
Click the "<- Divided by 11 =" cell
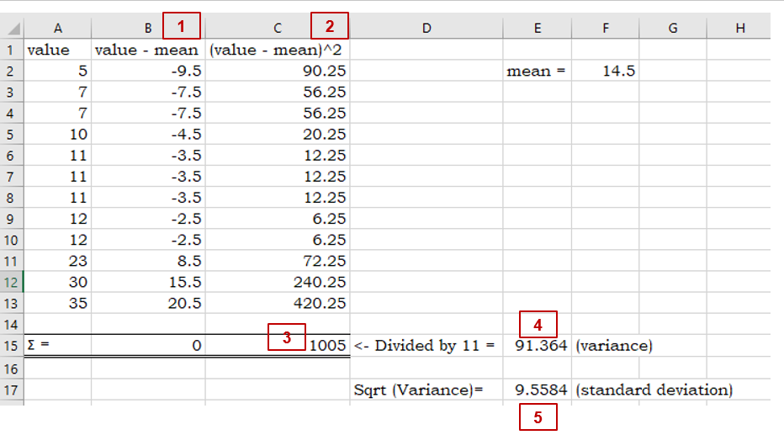point(426,346)
